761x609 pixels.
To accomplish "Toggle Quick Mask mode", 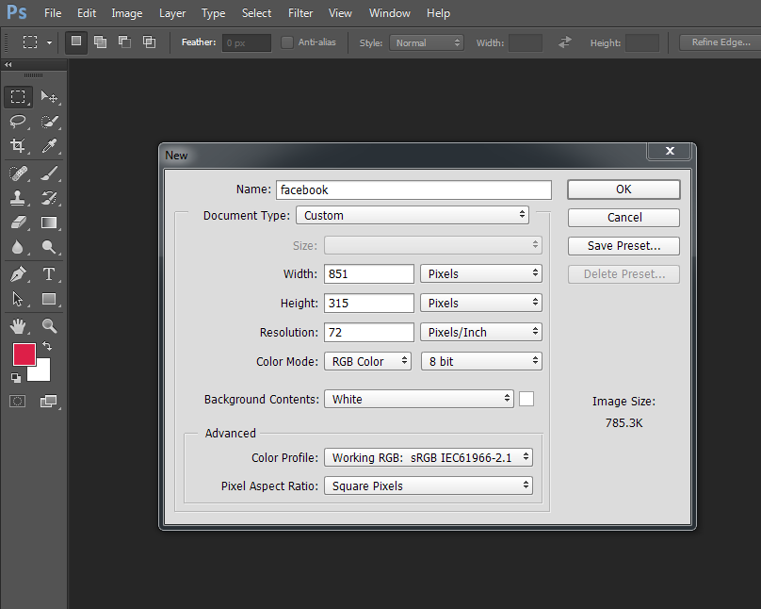I will click(18, 402).
